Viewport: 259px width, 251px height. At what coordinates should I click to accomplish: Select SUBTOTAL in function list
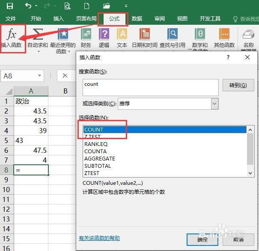pos(165,166)
